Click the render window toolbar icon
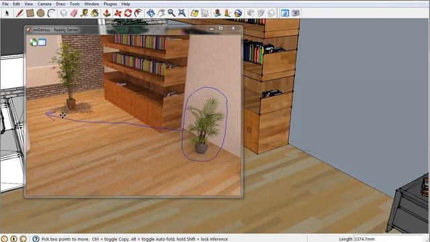430x242 pixels. 285,13
